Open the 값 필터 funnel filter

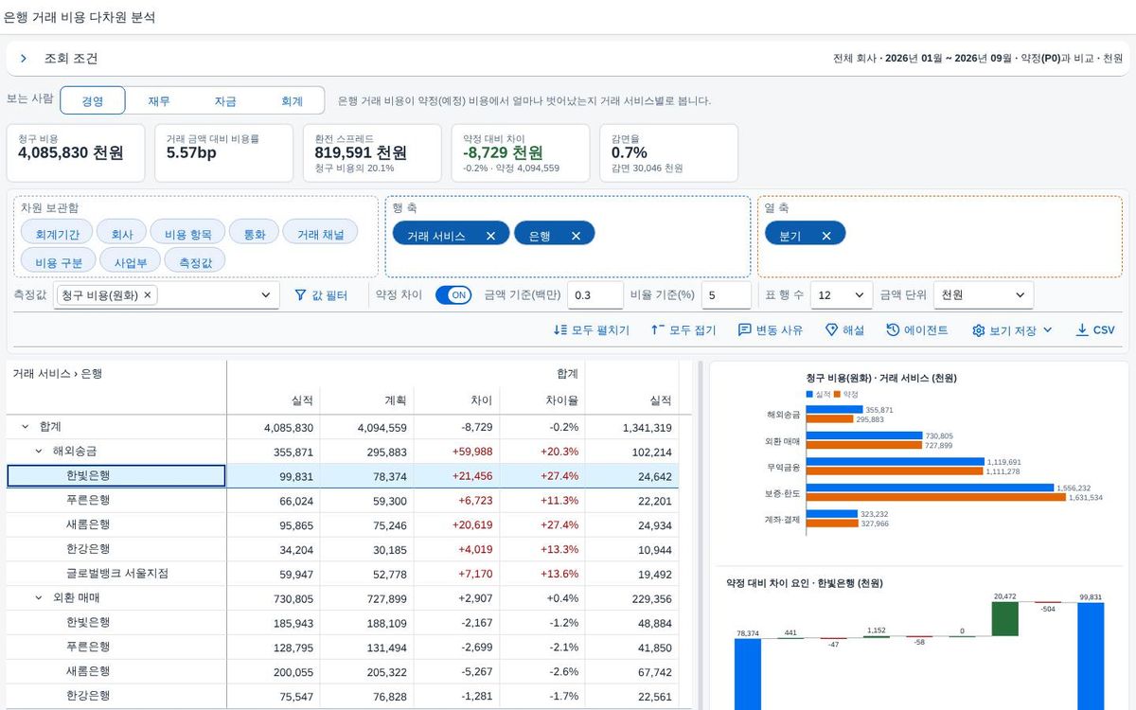pyautogui.click(x=321, y=295)
